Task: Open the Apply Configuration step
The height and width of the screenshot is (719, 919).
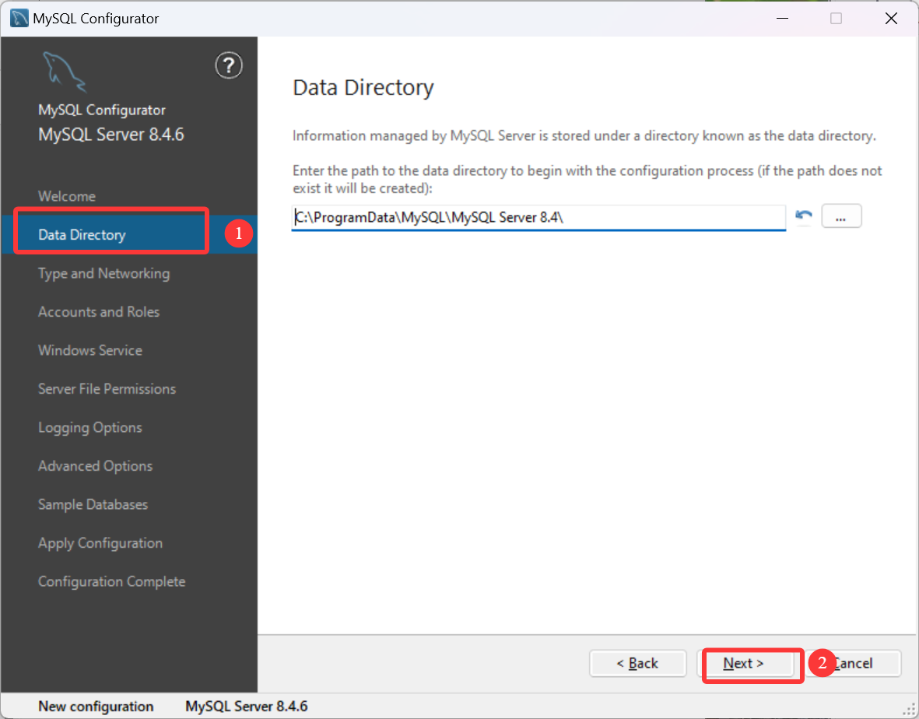Action: point(100,543)
